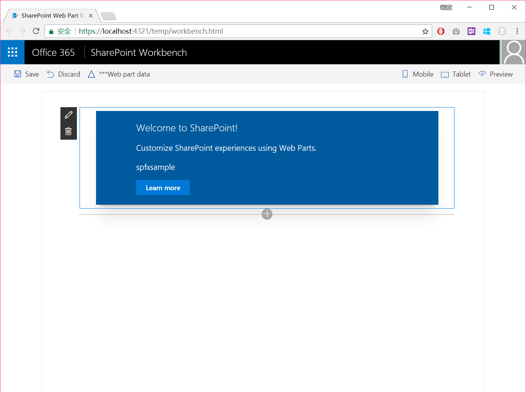The image size is (526, 393).
Task: Switch workbench to Mobile view
Action: (417, 74)
